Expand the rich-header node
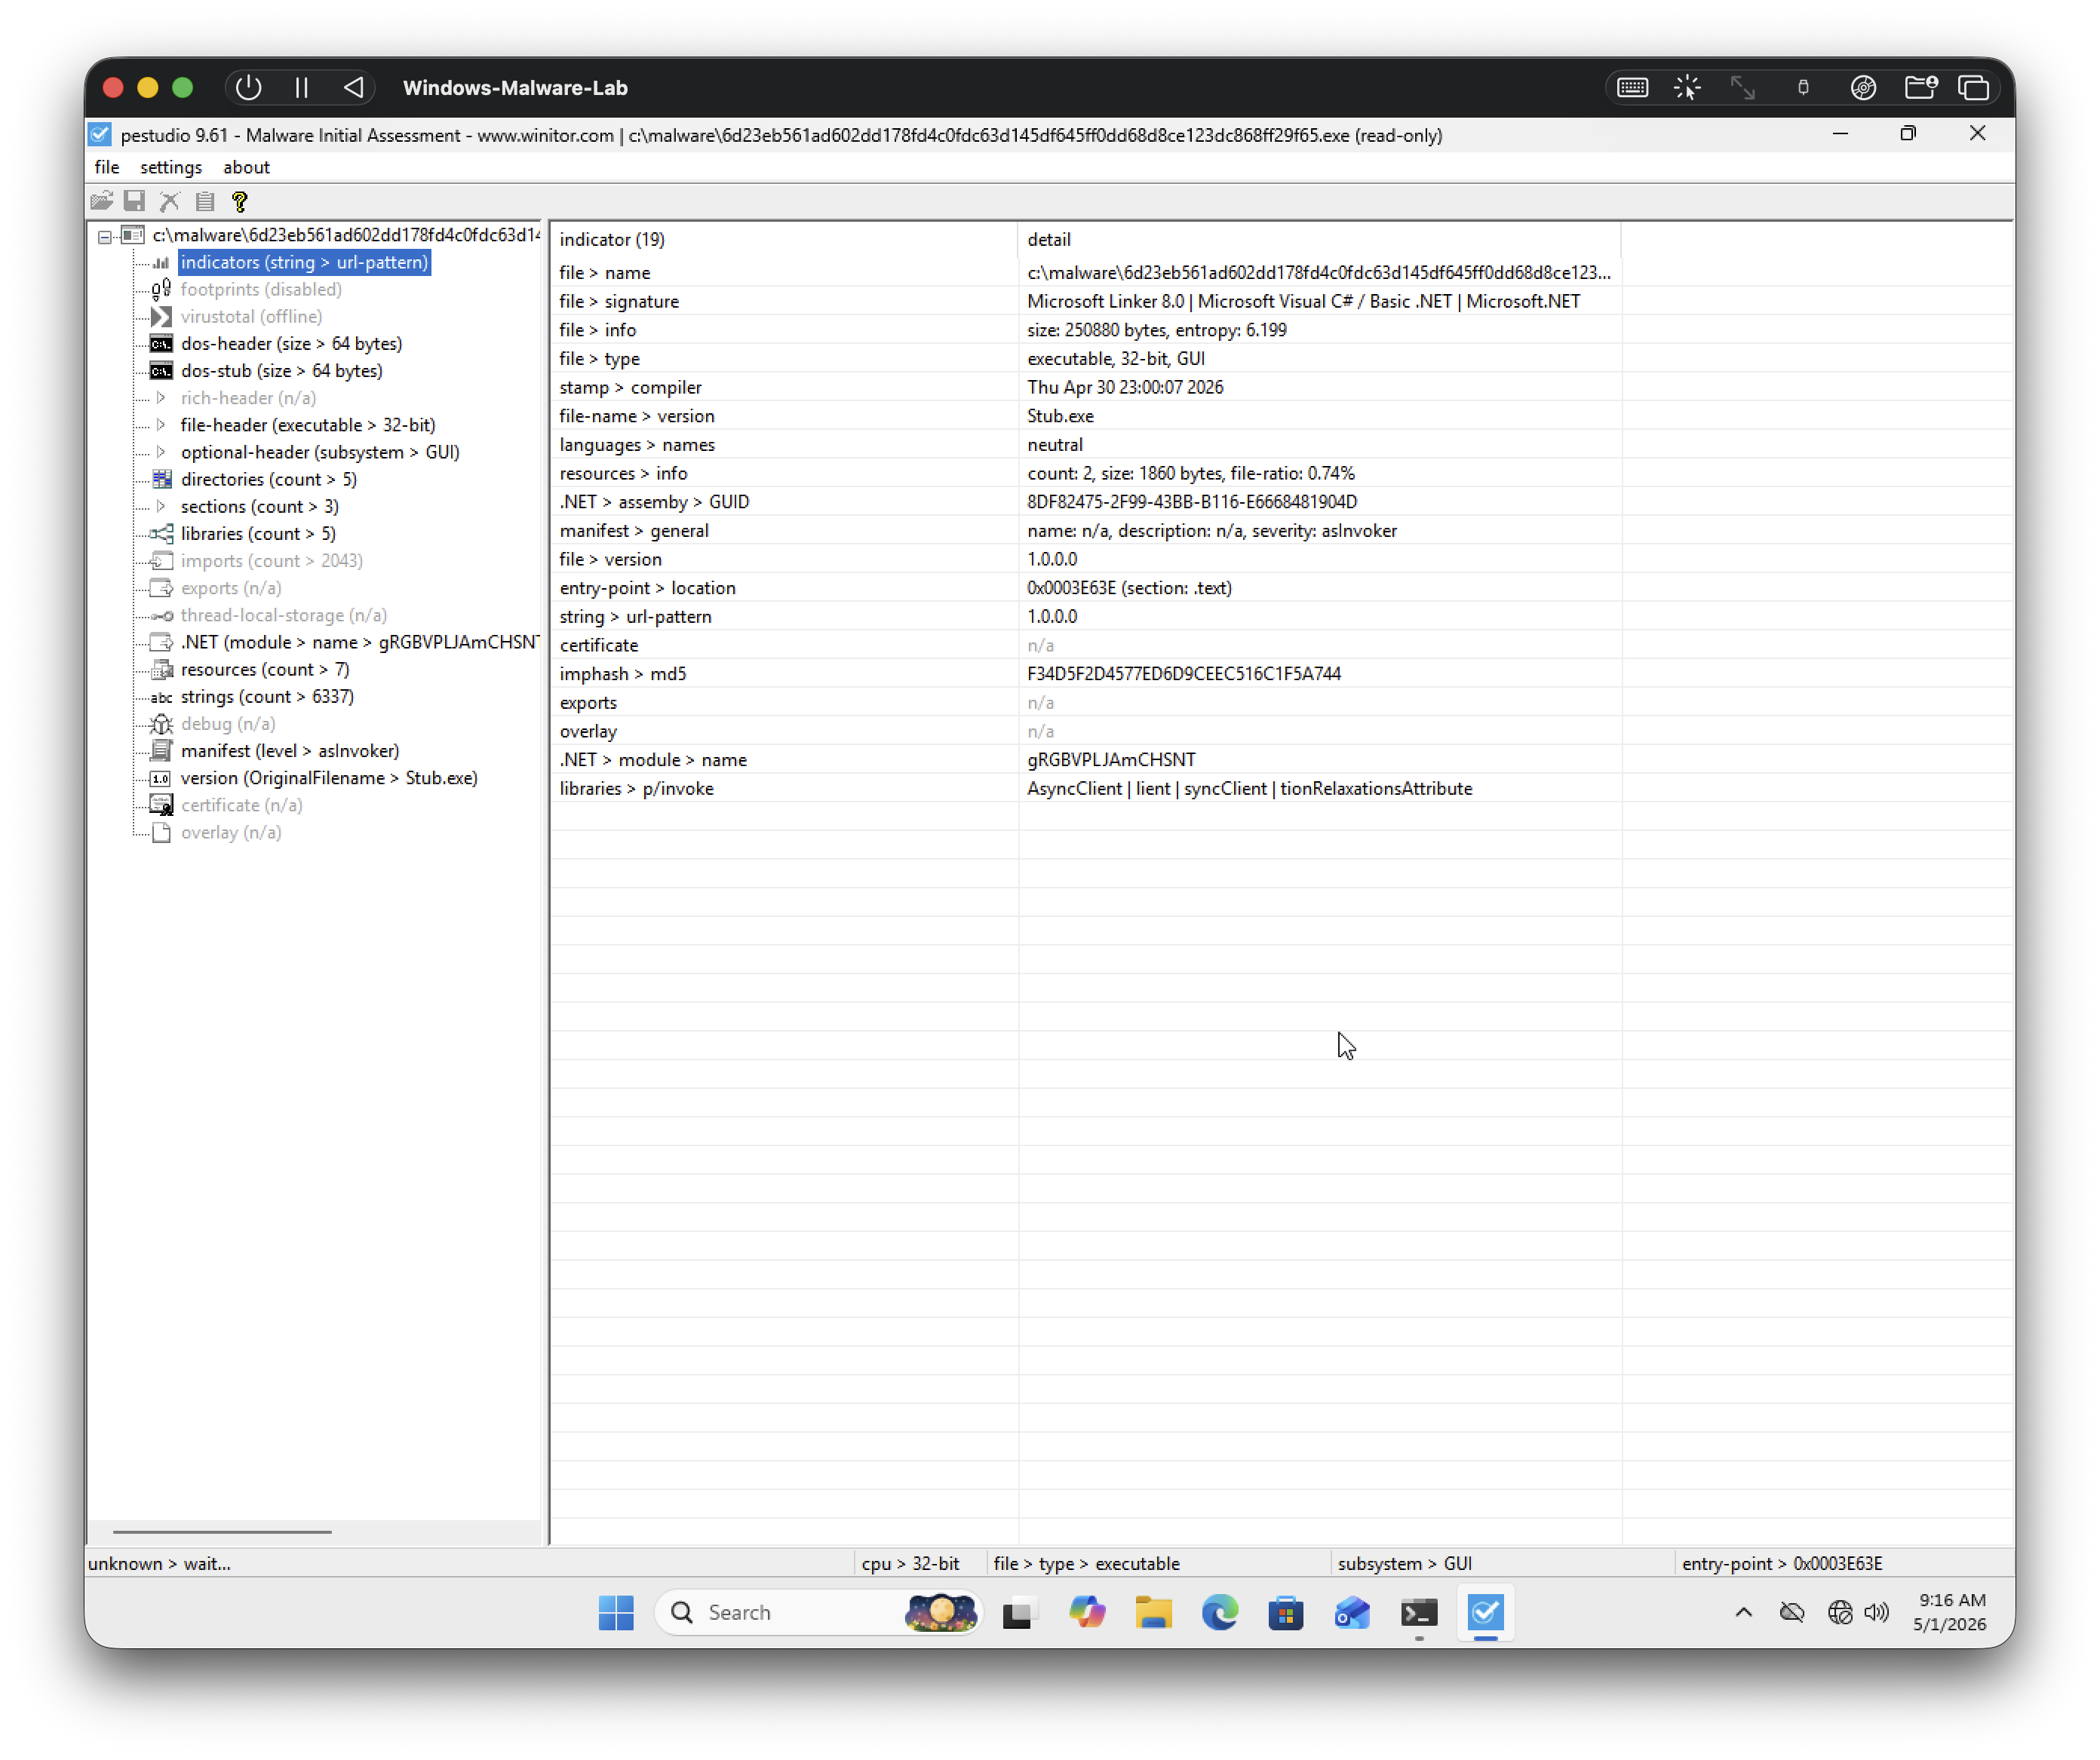The width and height of the screenshot is (2100, 1760). click(x=161, y=398)
